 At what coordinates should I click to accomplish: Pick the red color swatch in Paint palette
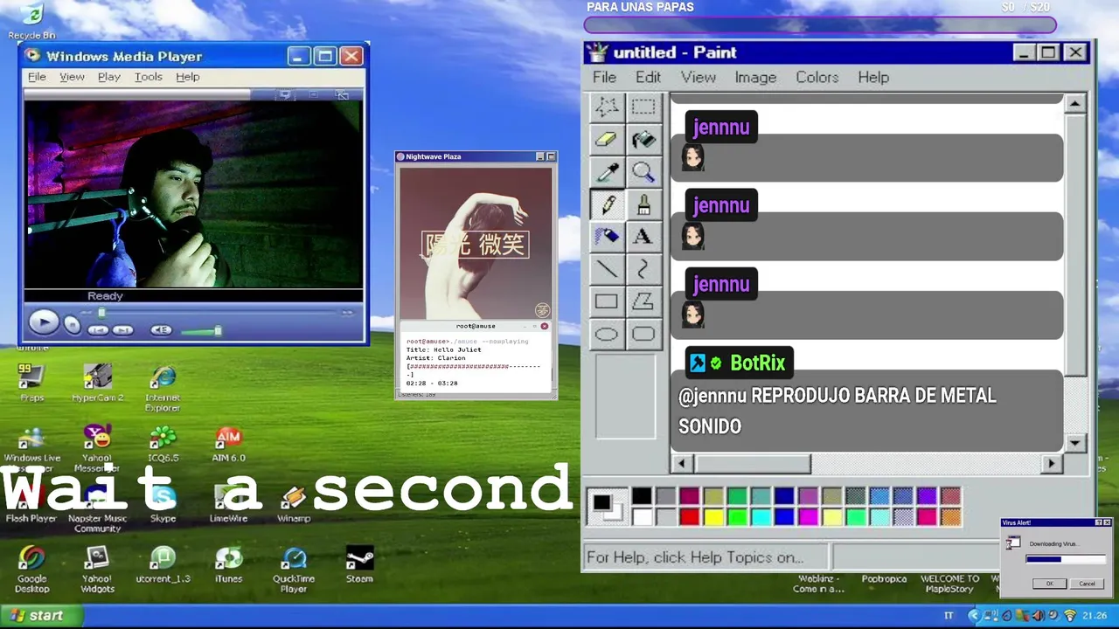pos(689,517)
